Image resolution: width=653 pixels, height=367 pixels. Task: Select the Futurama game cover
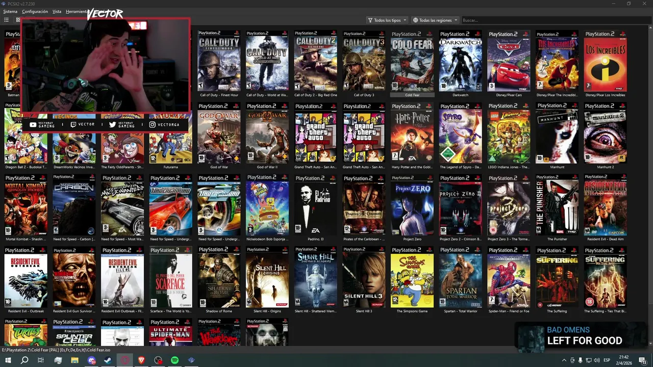[x=171, y=148]
